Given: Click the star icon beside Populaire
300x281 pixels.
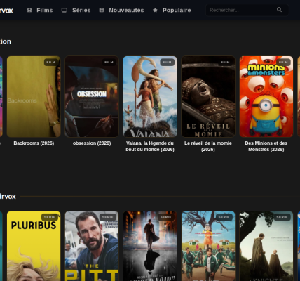Looking at the screenshot, I should coord(155,10).
